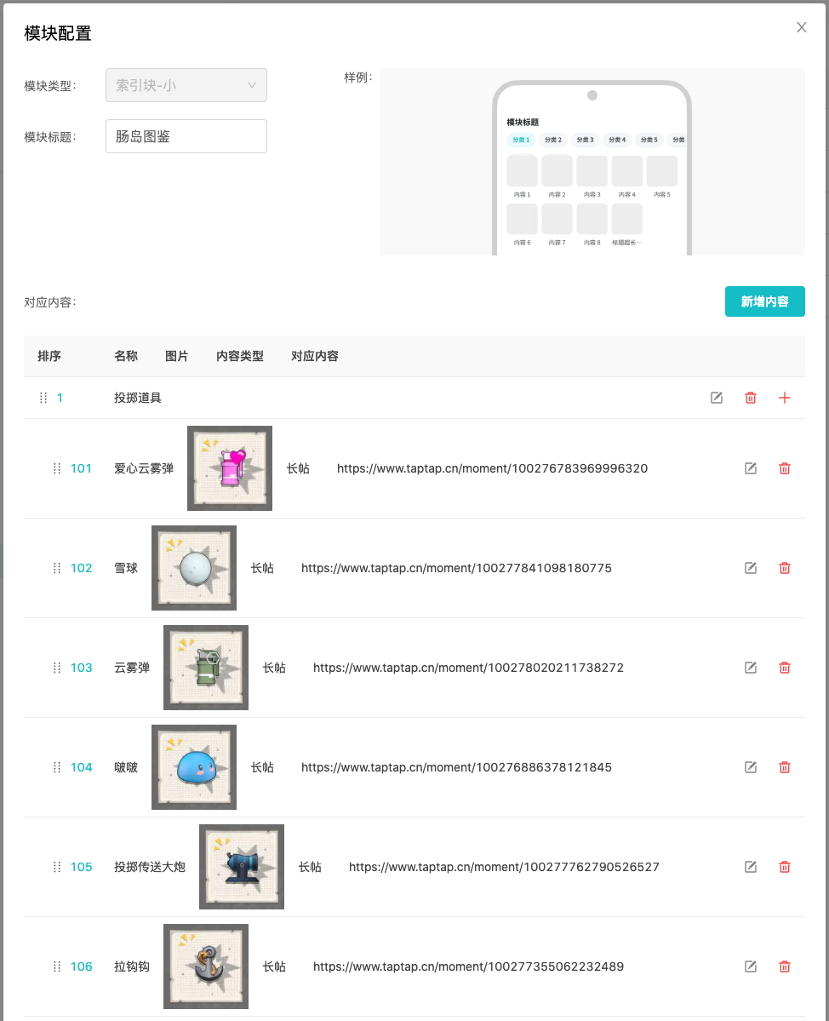Select the 分类 1 tab in preview
This screenshot has height=1021, width=829.
click(x=520, y=140)
